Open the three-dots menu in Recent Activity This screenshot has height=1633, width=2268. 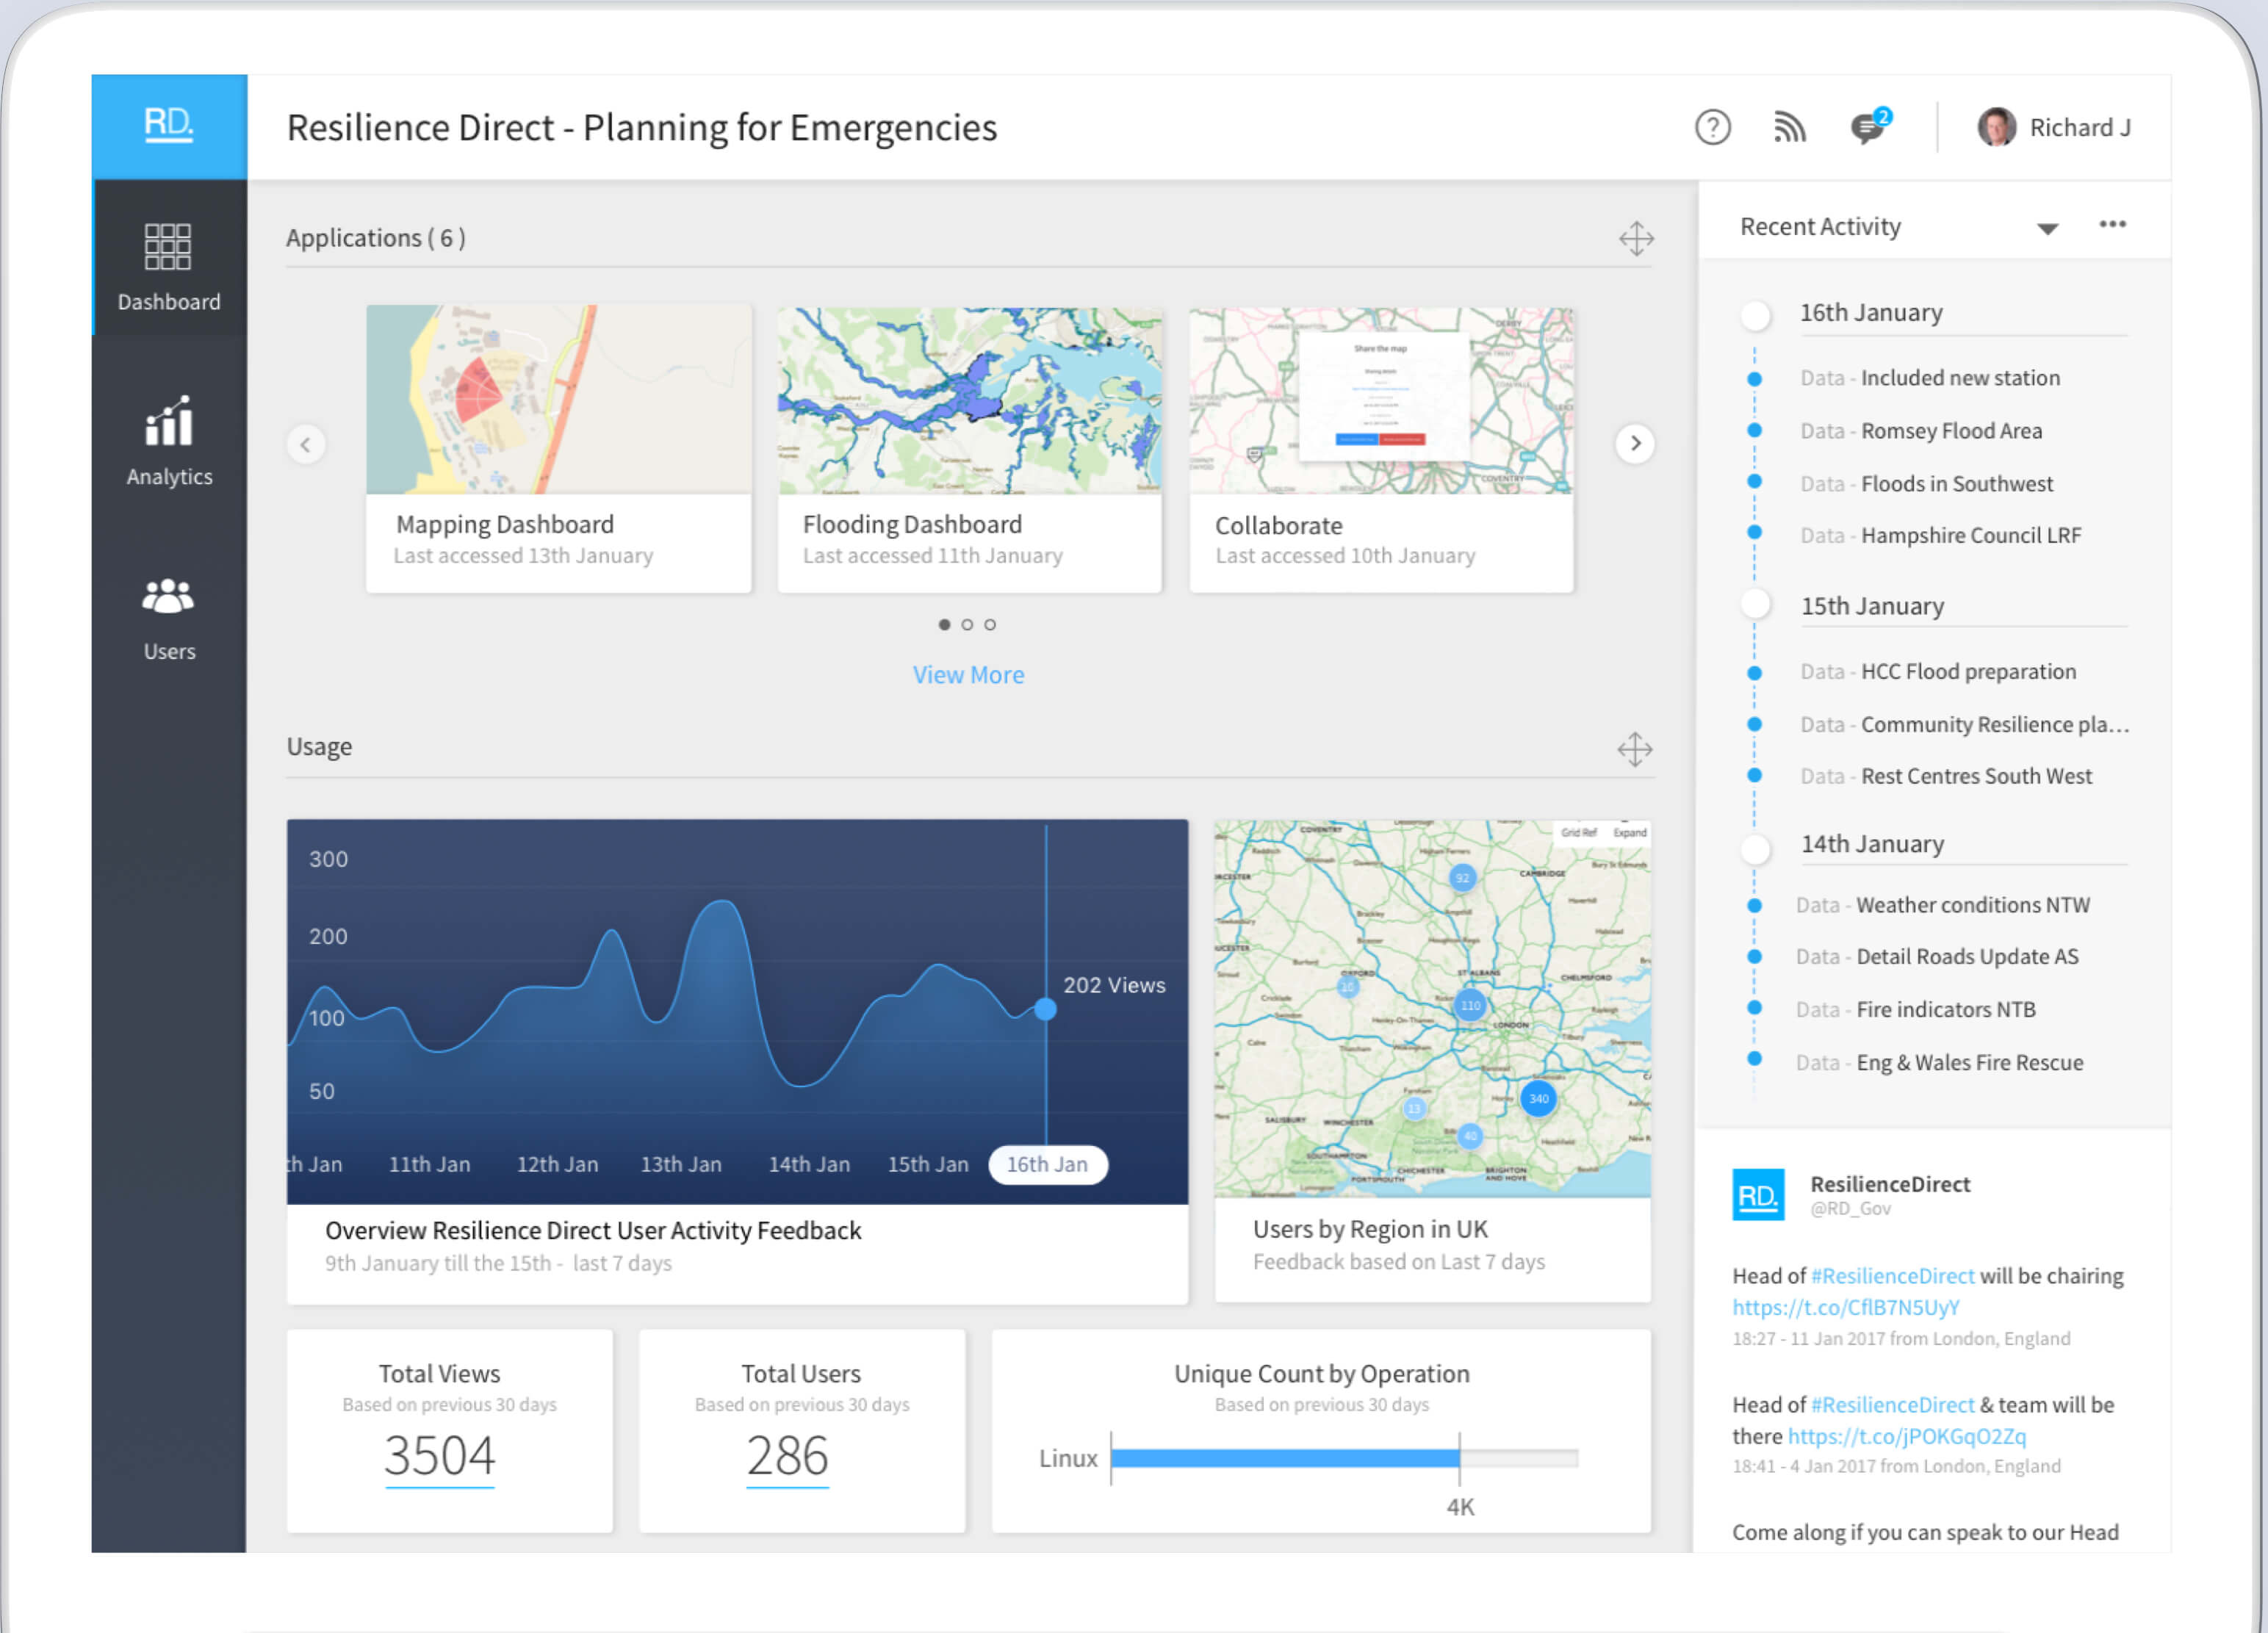pyautogui.click(x=2112, y=224)
